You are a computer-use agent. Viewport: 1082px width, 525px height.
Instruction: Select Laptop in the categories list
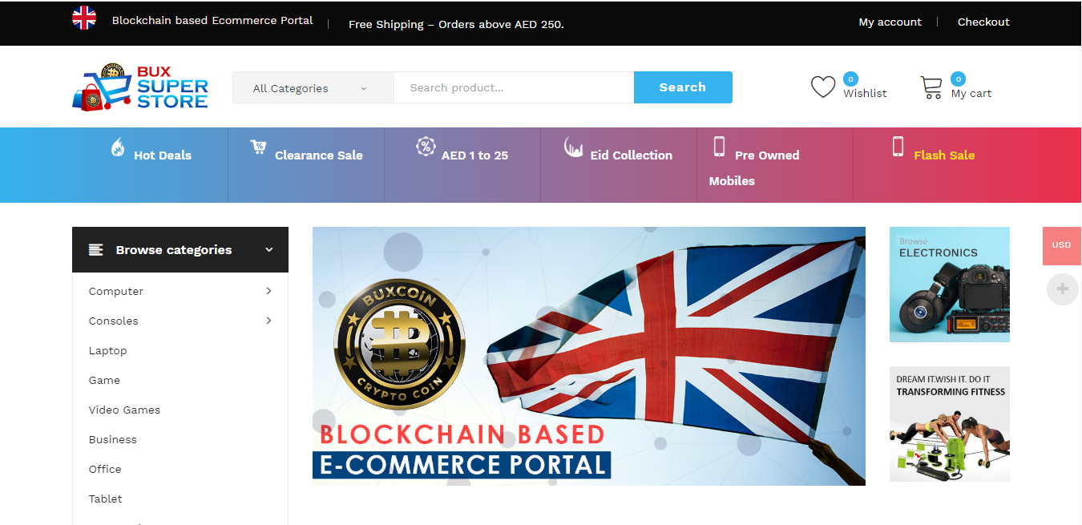[108, 350]
